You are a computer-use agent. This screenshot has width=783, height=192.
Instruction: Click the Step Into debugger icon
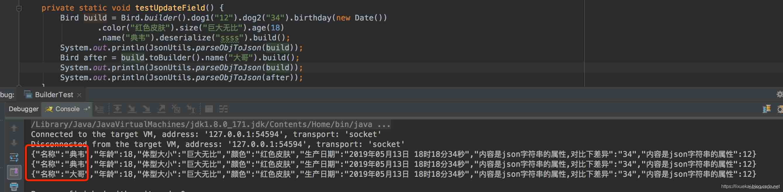132,109
